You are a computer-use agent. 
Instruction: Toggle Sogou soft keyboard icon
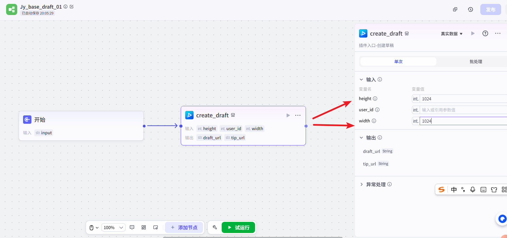pyautogui.click(x=483, y=190)
